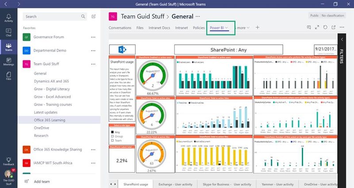Open more options for Departmental Demo
This screenshot has height=188, width=354.
pos(93,51)
